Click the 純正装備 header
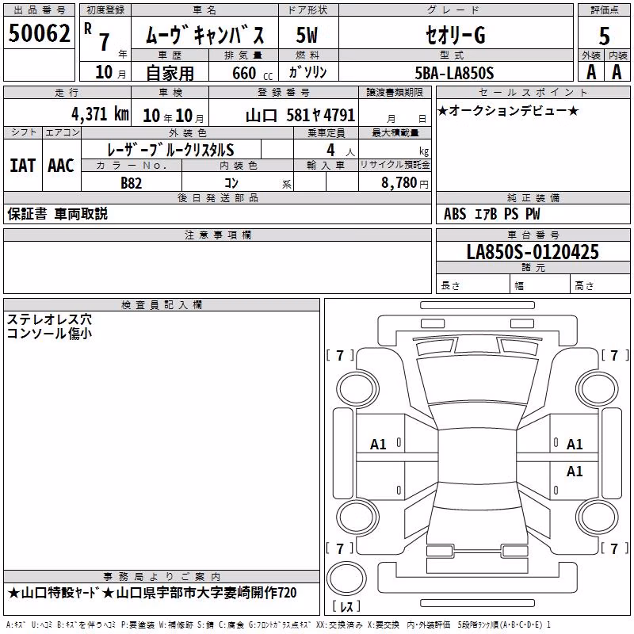Image resolution: width=634 pixels, height=634 pixels. (x=533, y=197)
